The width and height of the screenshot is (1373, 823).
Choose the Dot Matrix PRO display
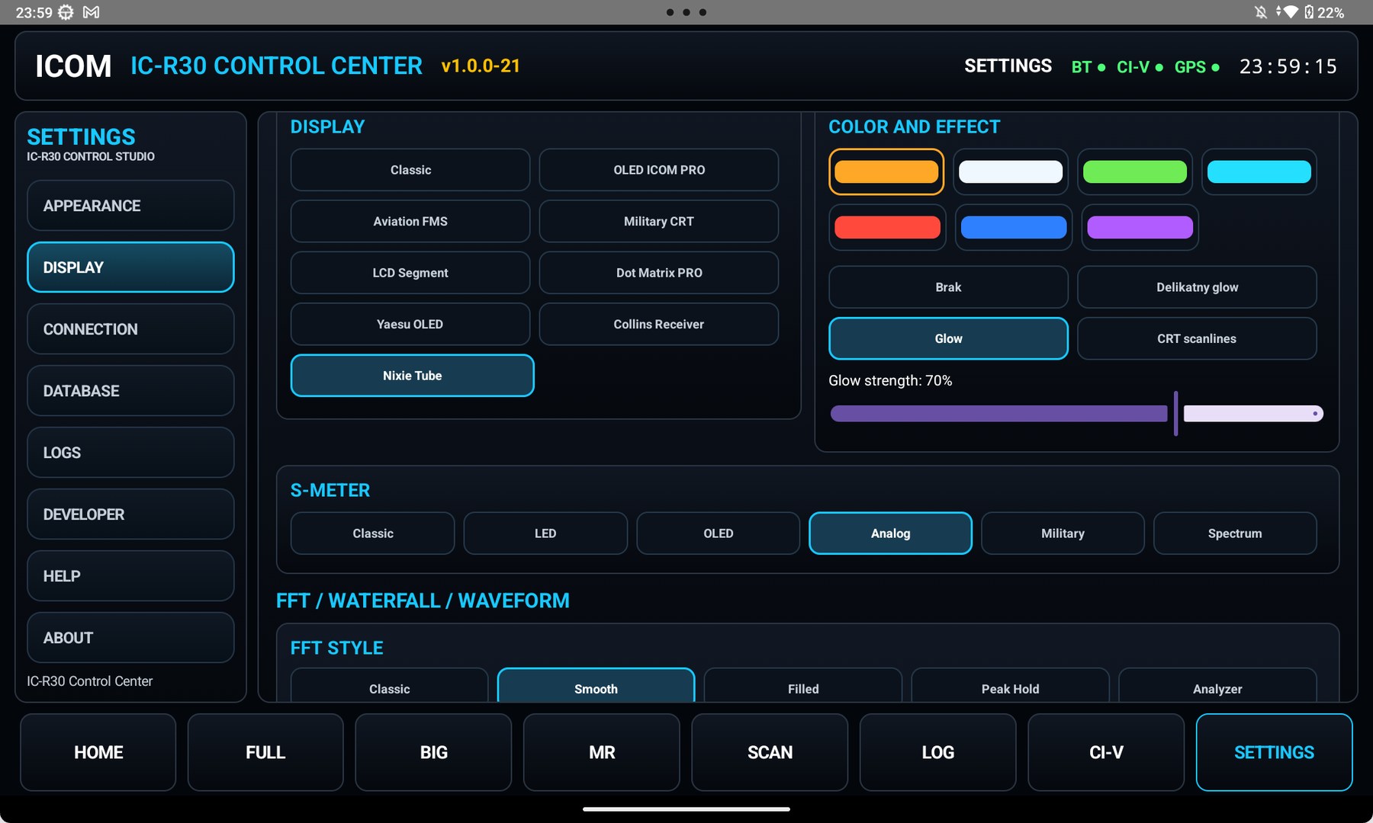tap(659, 273)
